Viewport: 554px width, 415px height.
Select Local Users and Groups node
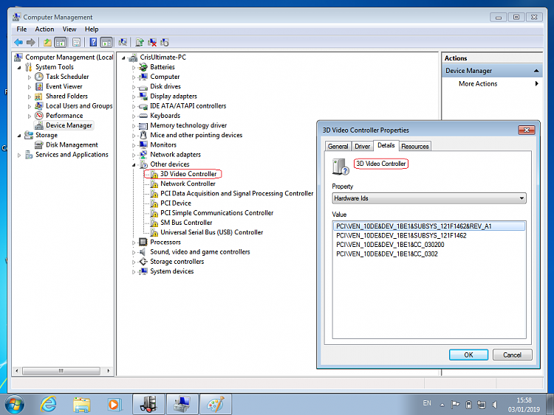pyautogui.click(x=79, y=106)
